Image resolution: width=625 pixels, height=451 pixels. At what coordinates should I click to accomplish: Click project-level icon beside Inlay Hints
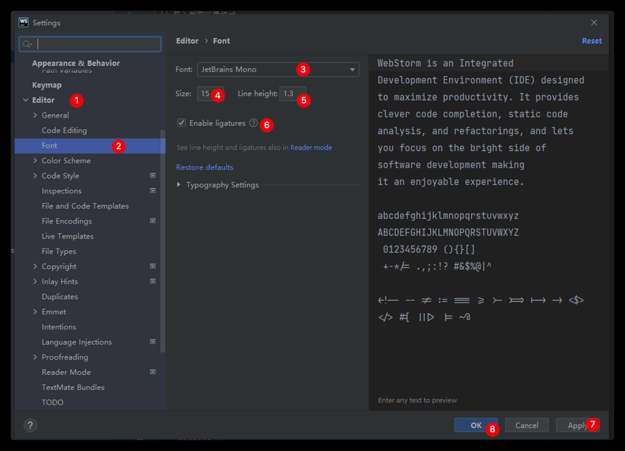(x=153, y=281)
